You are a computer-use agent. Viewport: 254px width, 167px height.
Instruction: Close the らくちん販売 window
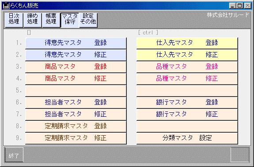point(248,6)
